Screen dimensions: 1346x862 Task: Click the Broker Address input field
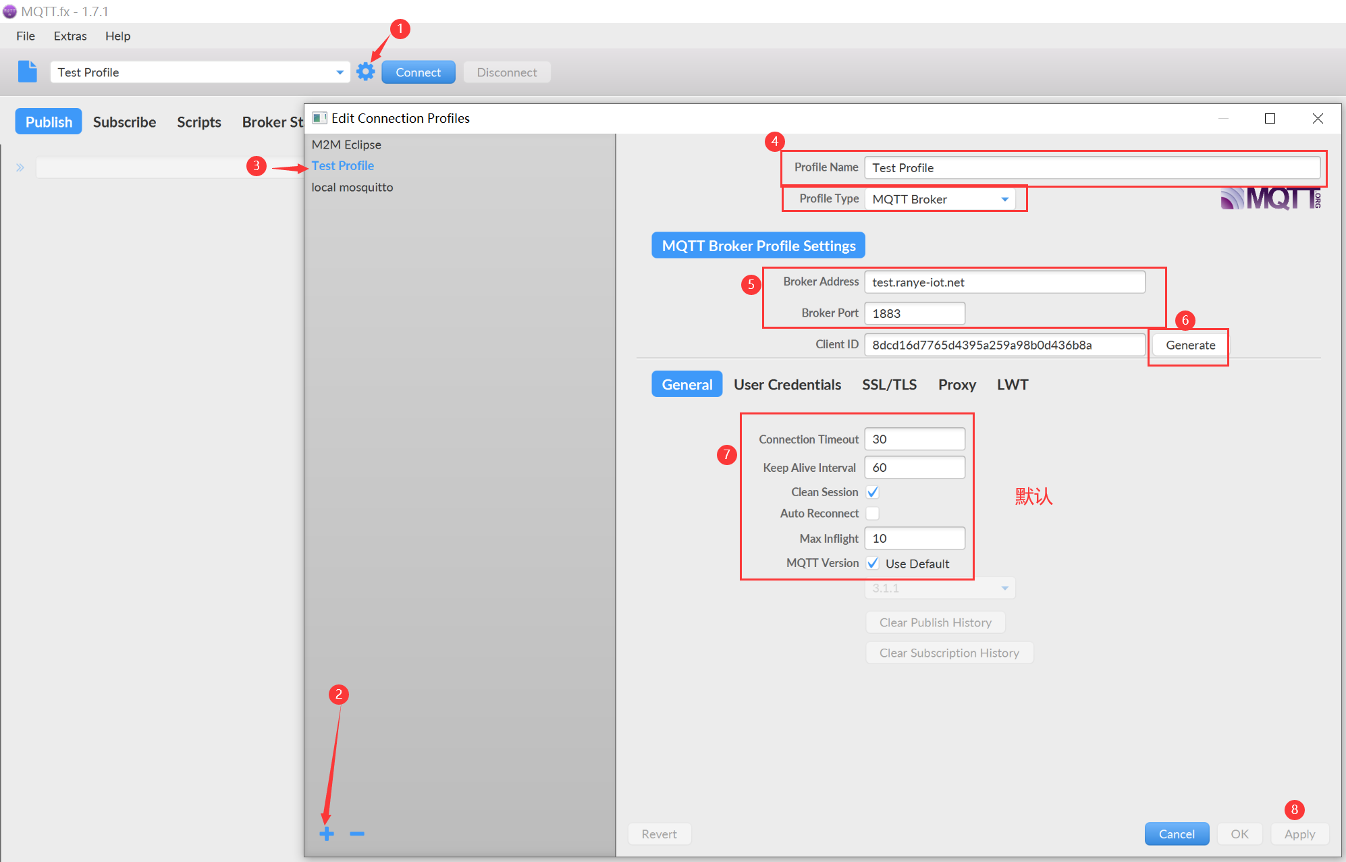[1004, 282]
